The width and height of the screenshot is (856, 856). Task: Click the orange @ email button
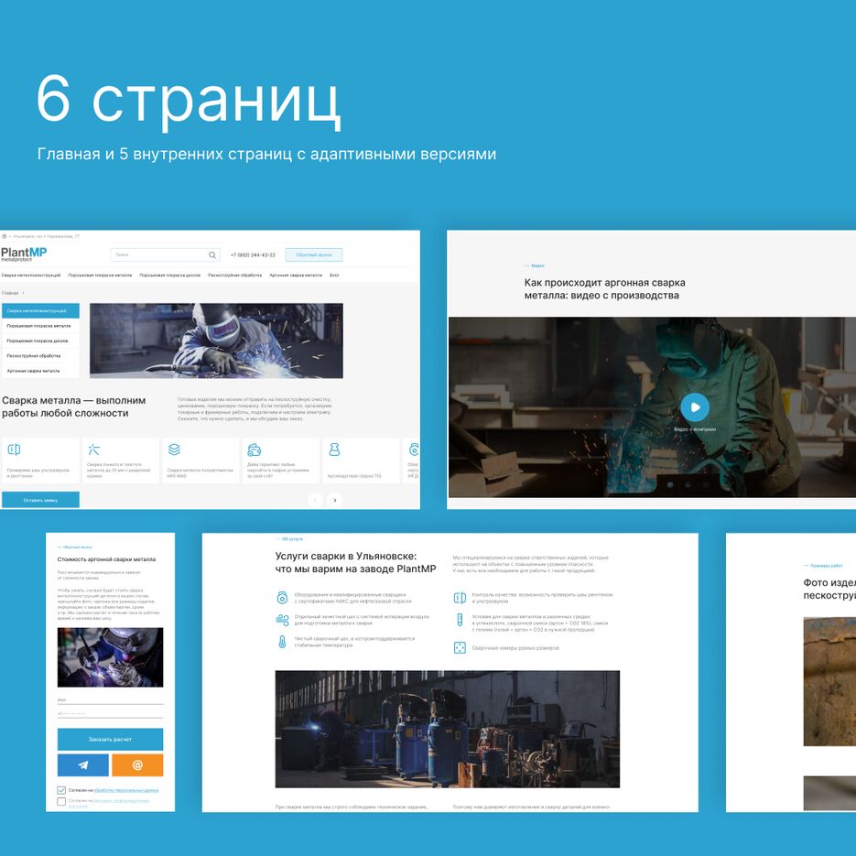tap(137, 764)
